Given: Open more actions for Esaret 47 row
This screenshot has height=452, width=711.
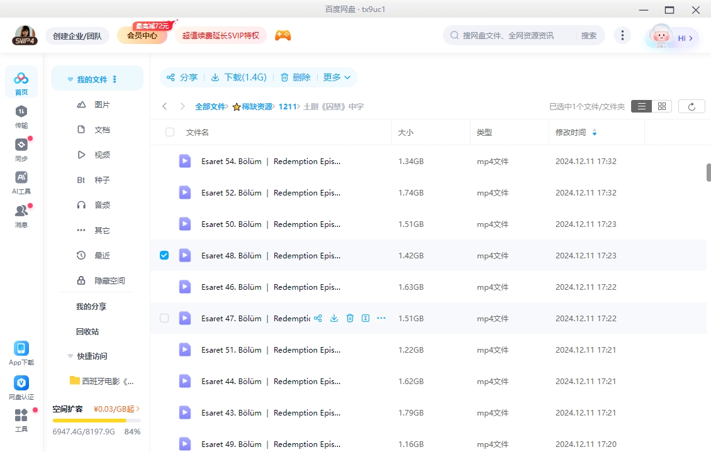Looking at the screenshot, I should [381, 318].
